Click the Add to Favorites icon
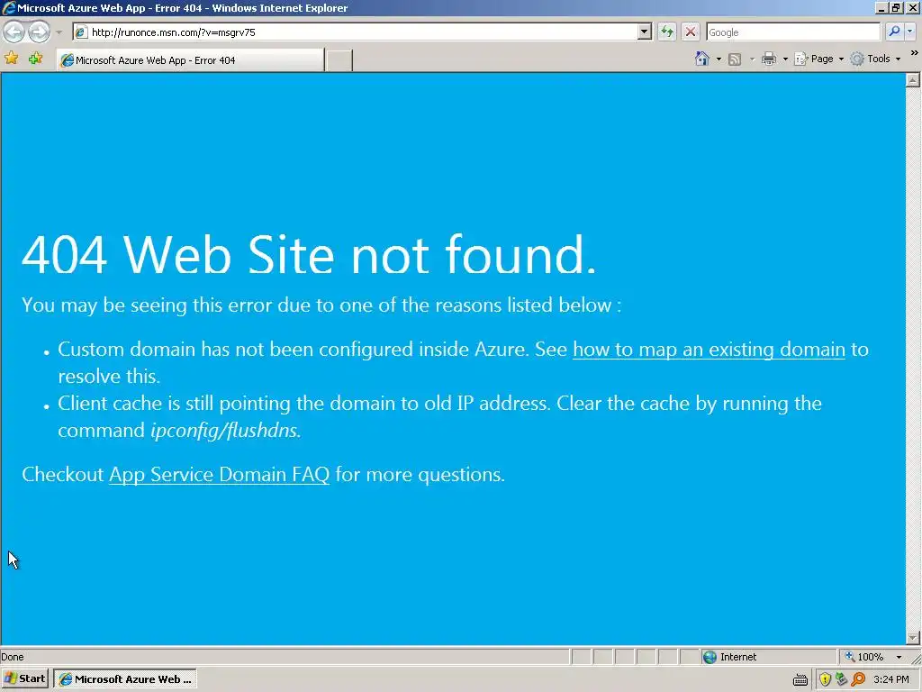Screen dimensions: 922x692 point(36,59)
